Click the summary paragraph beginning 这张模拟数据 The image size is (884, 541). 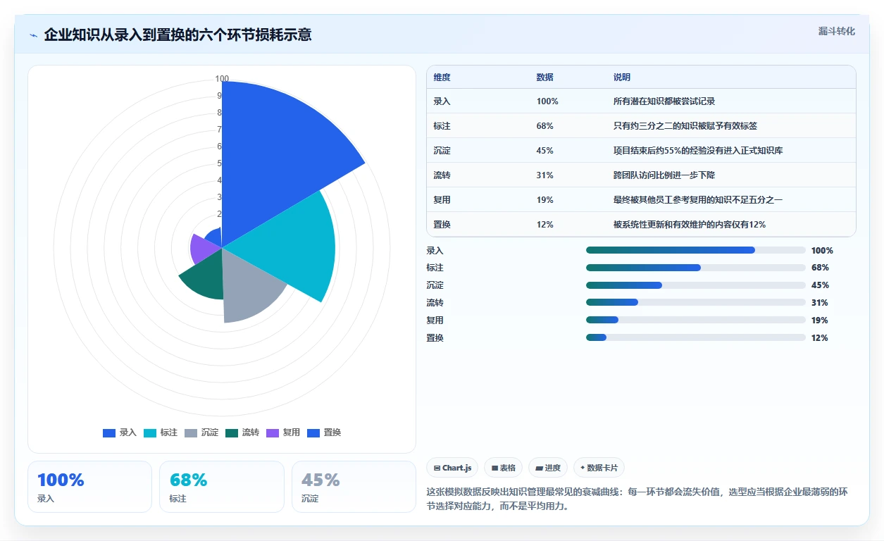click(637, 499)
